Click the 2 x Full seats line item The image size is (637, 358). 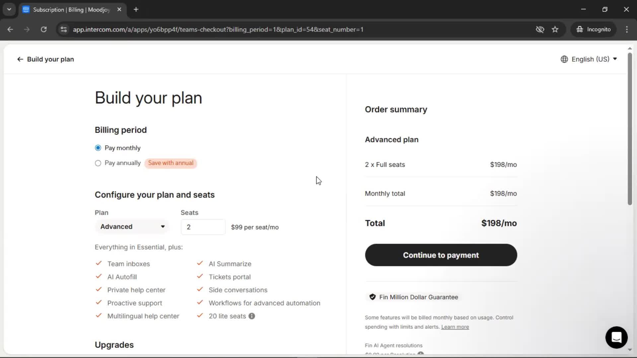pos(441,165)
